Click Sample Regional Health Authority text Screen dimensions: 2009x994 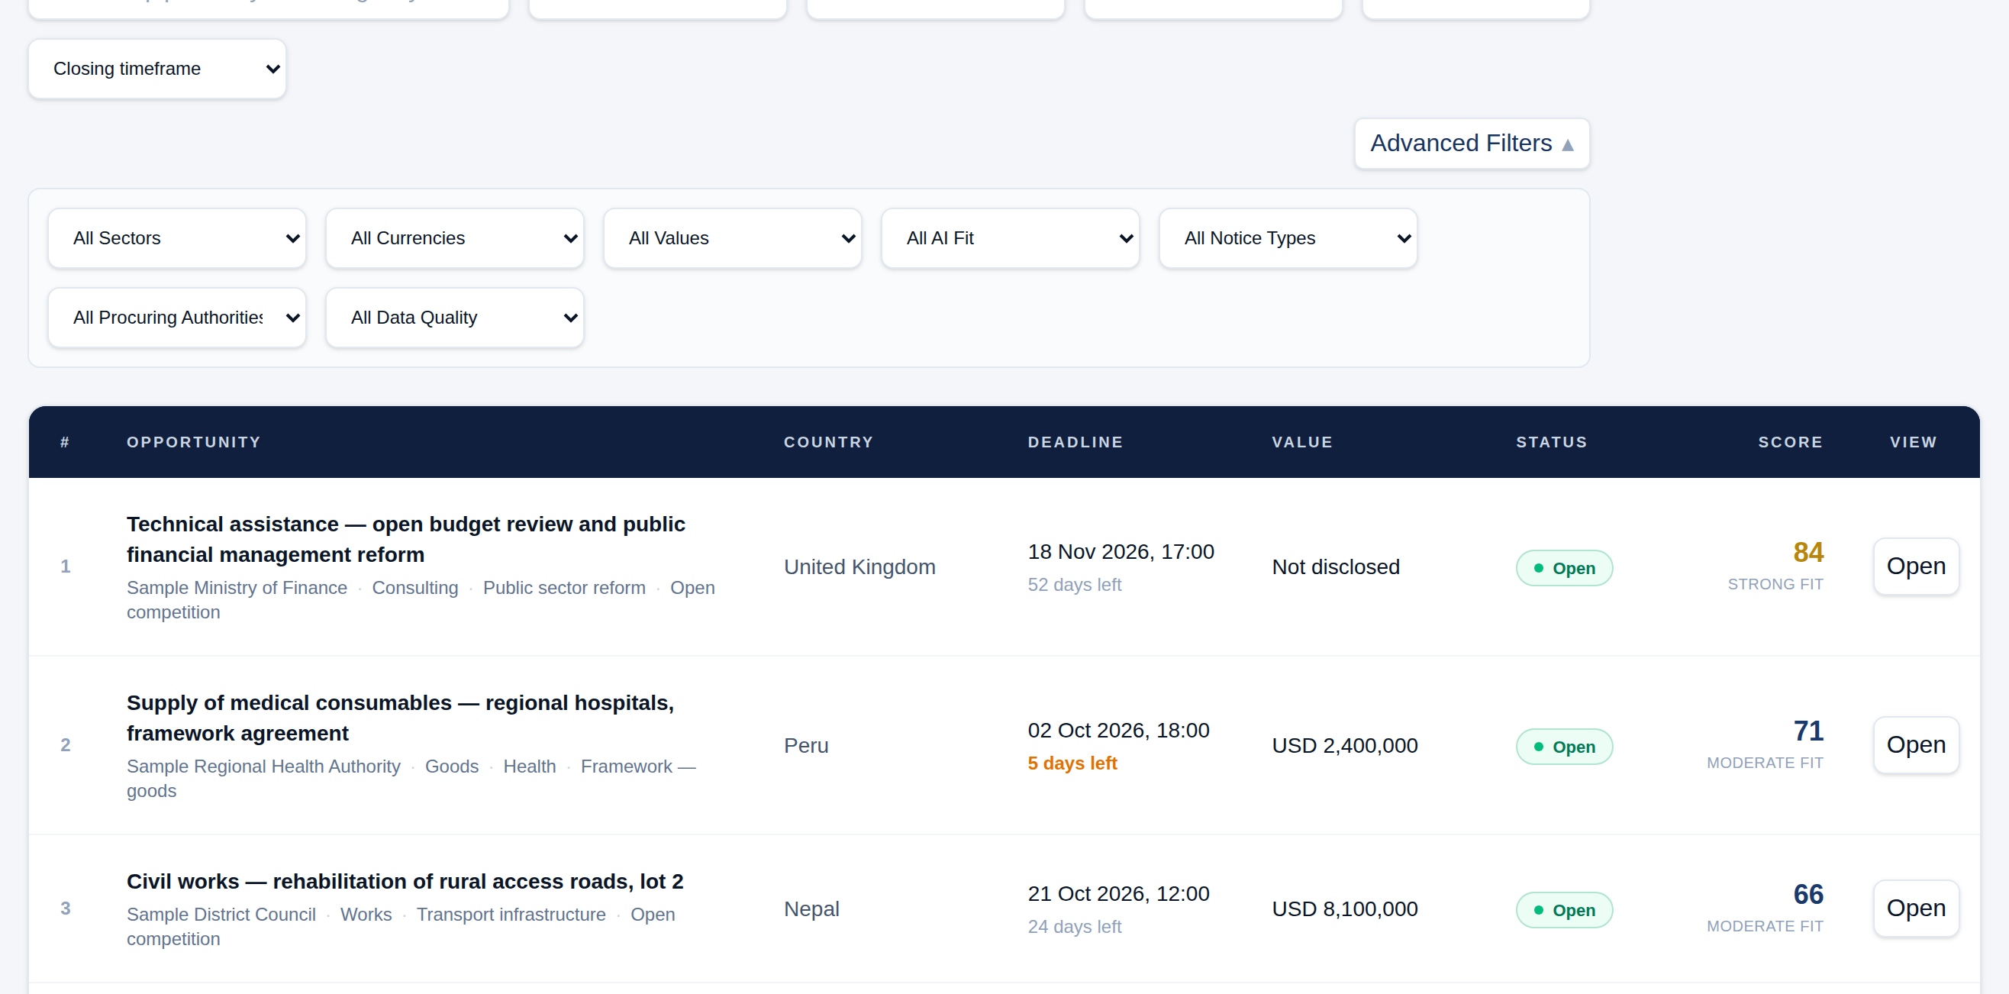click(263, 766)
